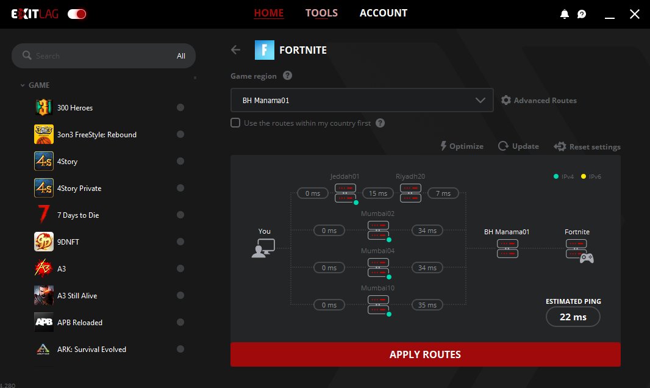650x388 pixels.
Task: Click Optimize routes
Action: (462, 146)
